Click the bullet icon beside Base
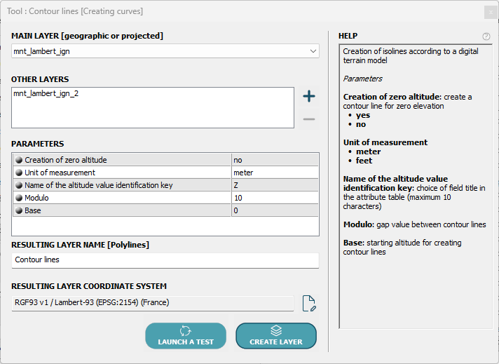The height and width of the screenshot is (364, 499). [x=19, y=210]
